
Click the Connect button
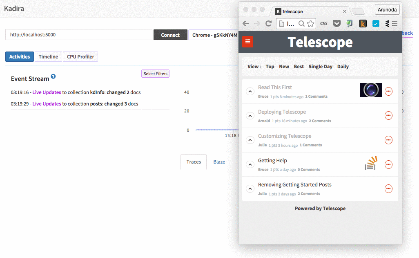pyautogui.click(x=170, y=35)
